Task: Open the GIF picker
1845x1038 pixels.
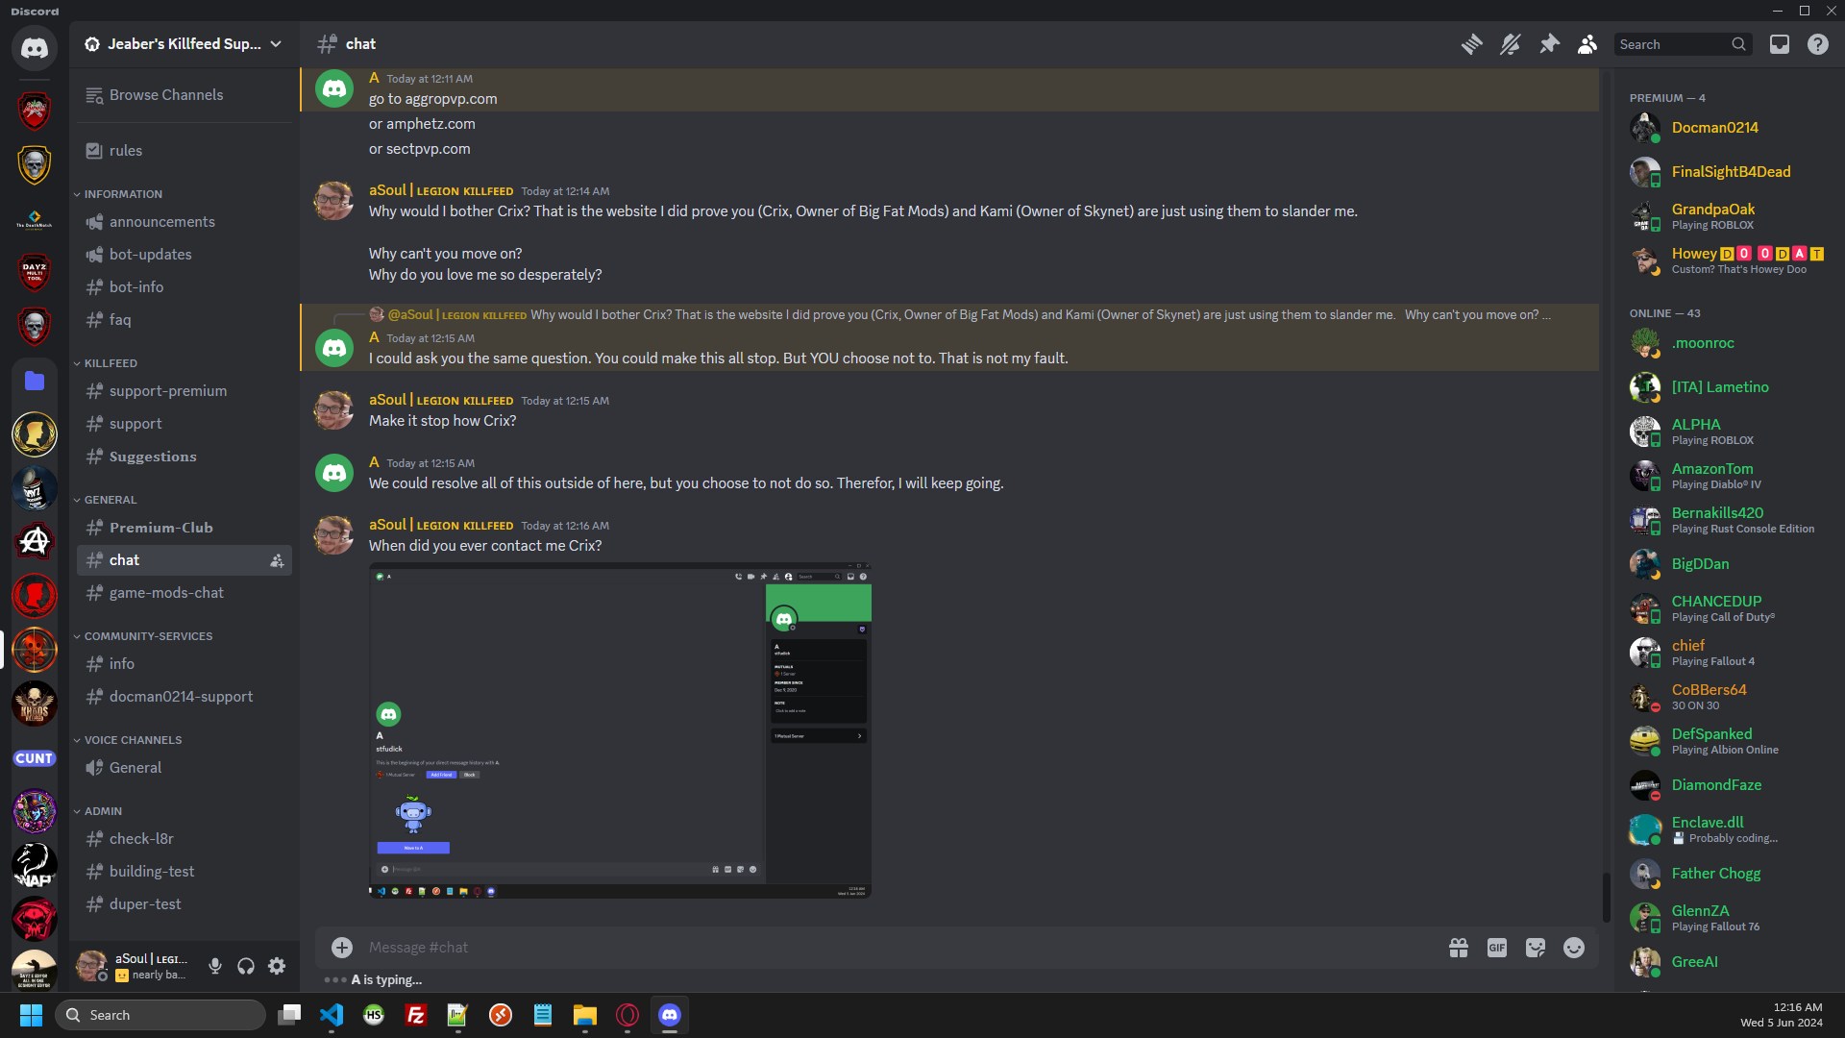Action: [1497, 948]
